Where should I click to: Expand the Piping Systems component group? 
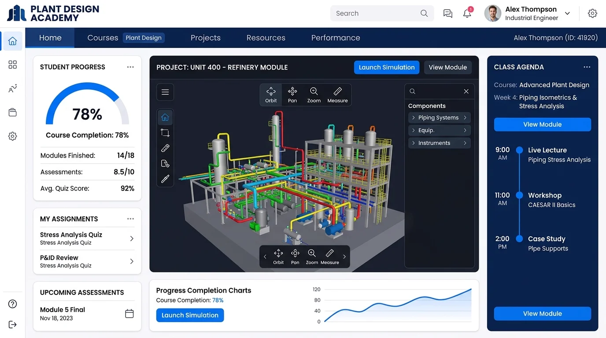tap(440, 118)
